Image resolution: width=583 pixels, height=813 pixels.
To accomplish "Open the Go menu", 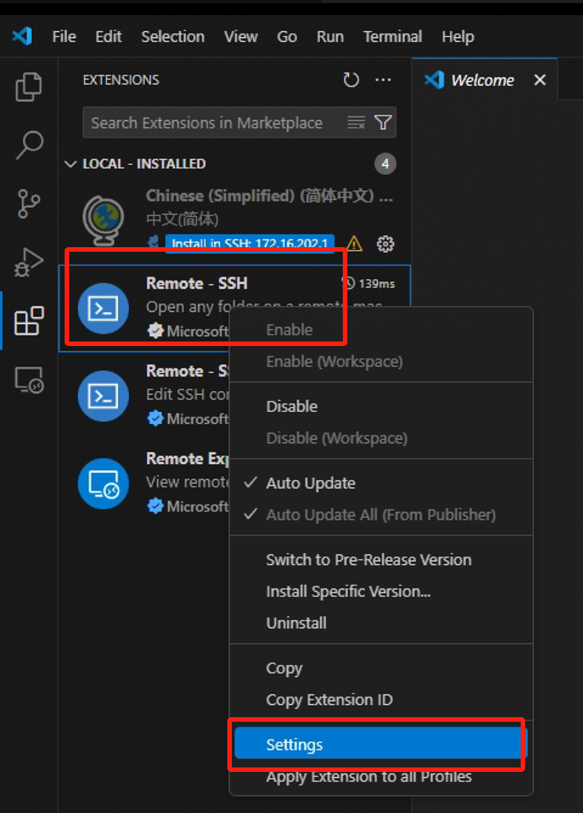I will (x=287, y=37).
